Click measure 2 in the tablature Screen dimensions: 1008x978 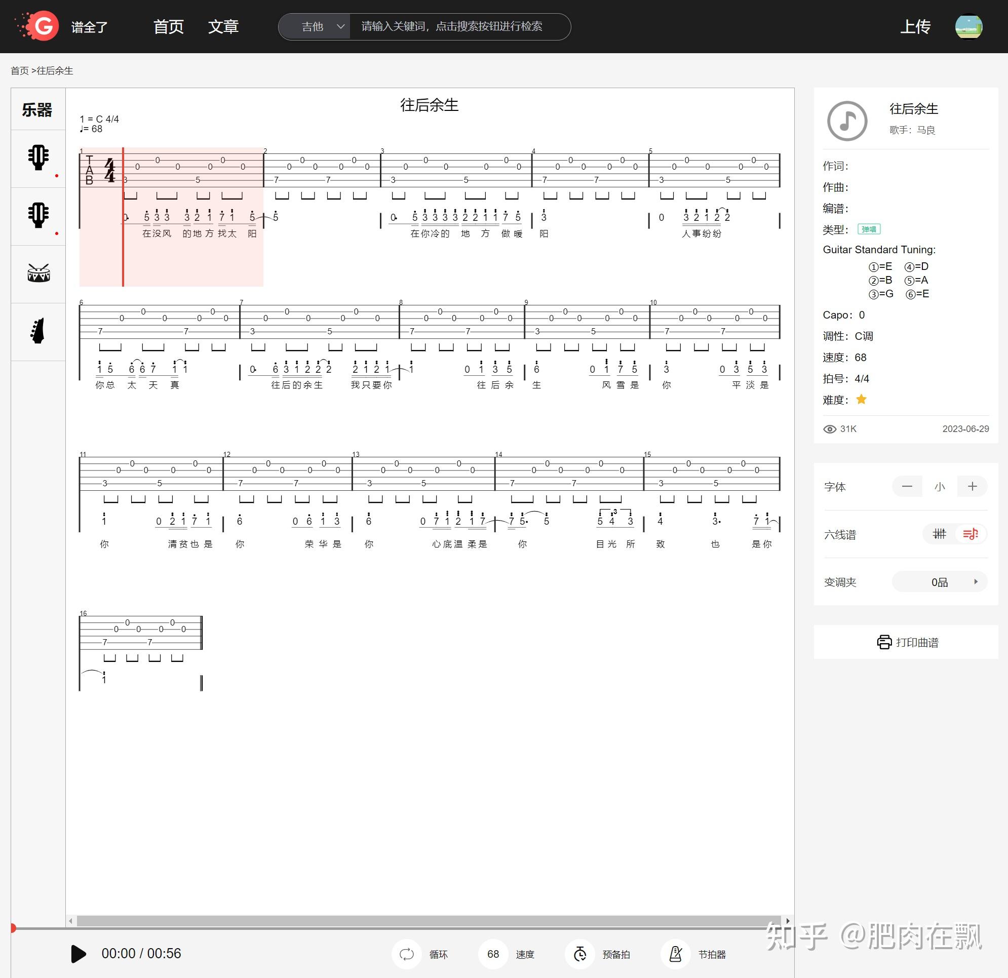tap(322, 170)
